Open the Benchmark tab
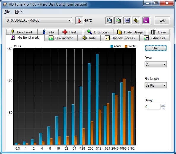This screenshot has width=176, height=154. (22, 32)
